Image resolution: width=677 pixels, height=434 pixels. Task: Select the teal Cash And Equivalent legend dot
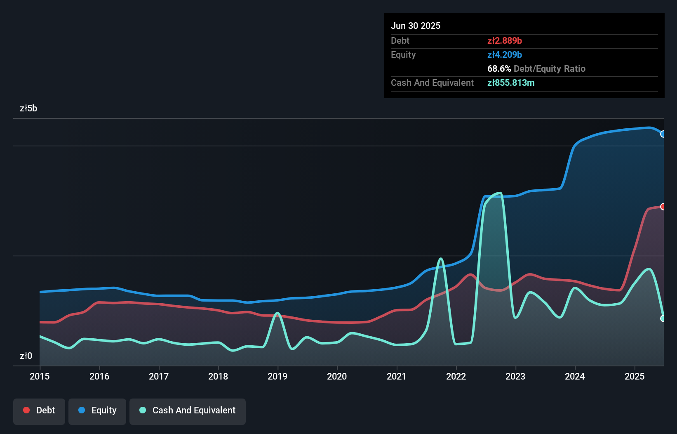142,410
